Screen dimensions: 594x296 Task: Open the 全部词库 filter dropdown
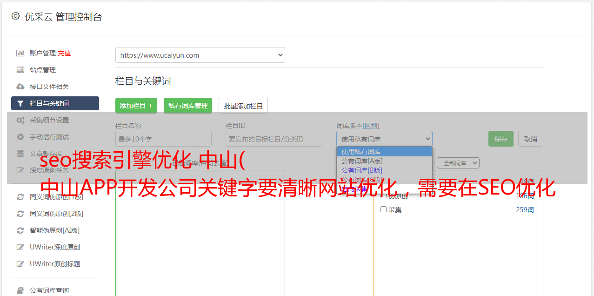[x=458, y=163]
